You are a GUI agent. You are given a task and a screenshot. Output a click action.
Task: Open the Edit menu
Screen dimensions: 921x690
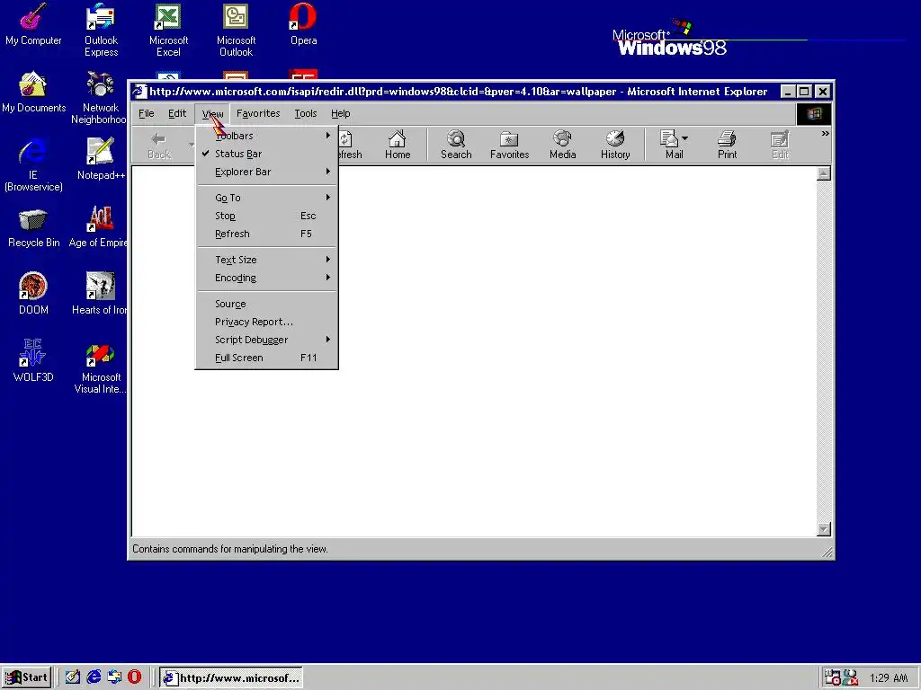pyautogui.click(x=177, y=113)
